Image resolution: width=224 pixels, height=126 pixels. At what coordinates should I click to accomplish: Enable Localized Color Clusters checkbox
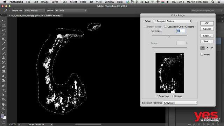(x=166, y=27)
